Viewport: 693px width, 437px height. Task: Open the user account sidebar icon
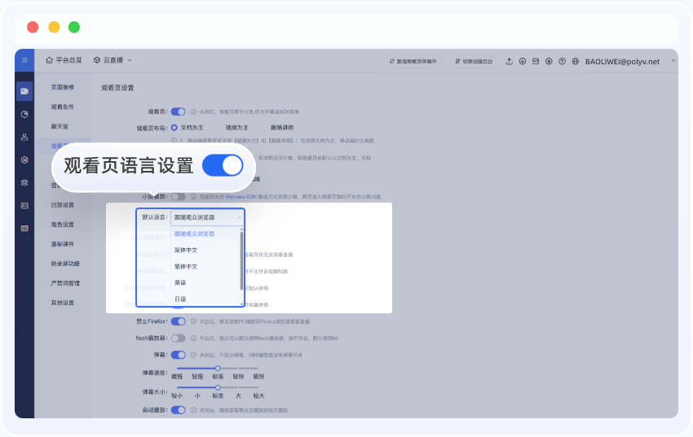click(x=24, y=137)
